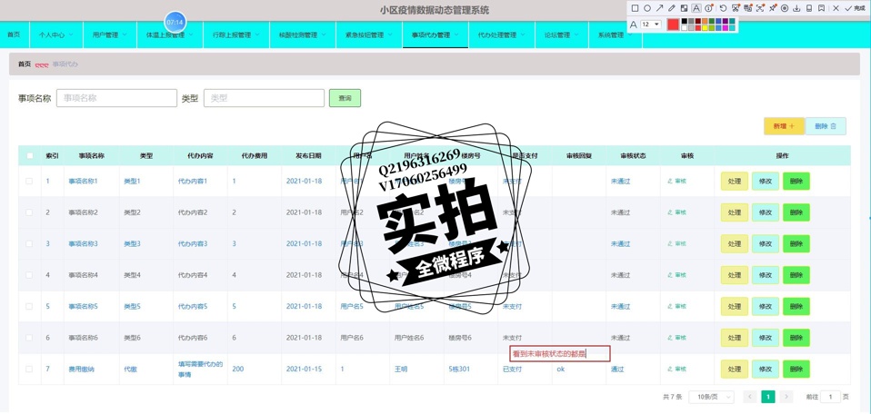Pin the screenshot to the screen
The image size is (871, 414).
[x=773, y=8]
